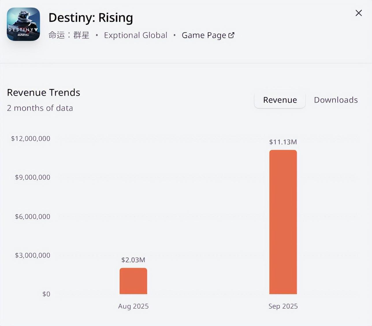Click the Chinese title 命运：群星
372x326 pixels.
69,35
